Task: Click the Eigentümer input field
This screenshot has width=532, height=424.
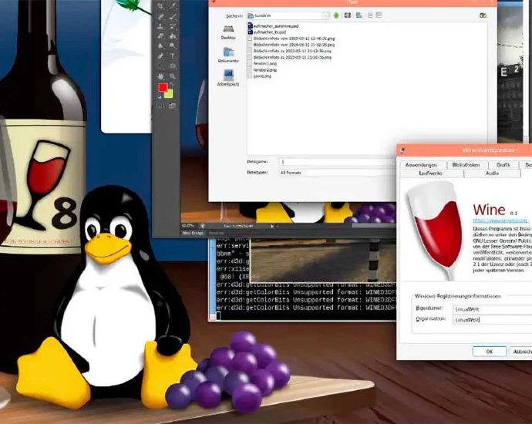Action: 493,309
